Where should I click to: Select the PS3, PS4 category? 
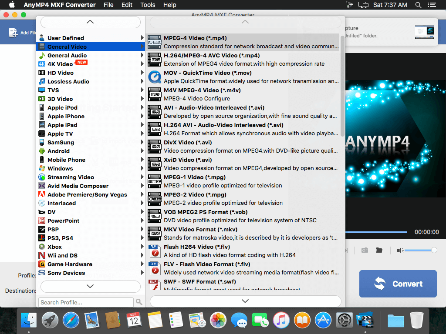pos(91,238)
